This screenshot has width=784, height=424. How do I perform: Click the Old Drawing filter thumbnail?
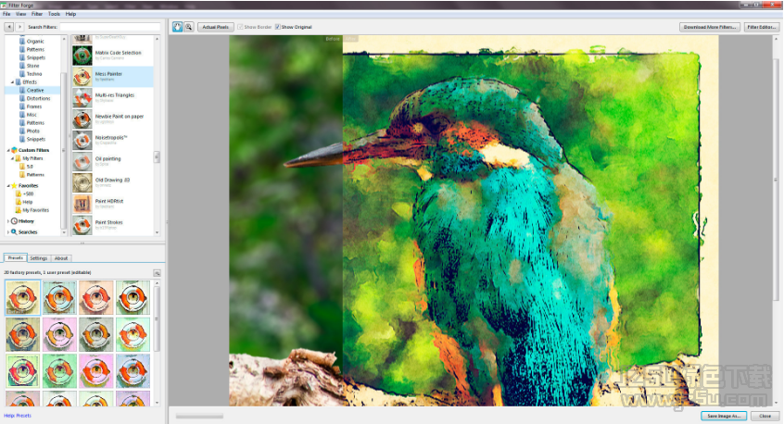click(82, 182)
